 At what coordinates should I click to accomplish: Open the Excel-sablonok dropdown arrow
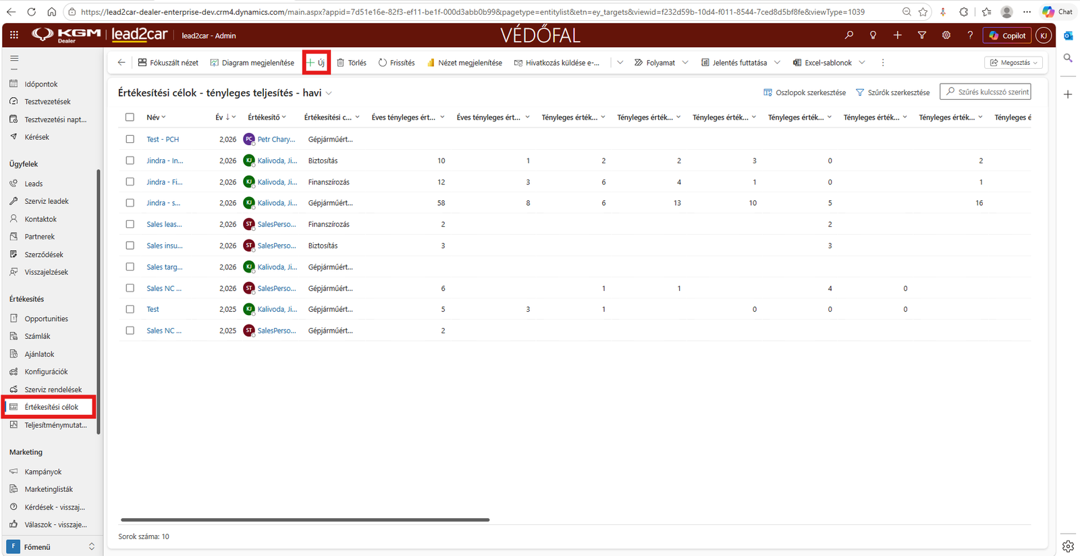[862, 63]
